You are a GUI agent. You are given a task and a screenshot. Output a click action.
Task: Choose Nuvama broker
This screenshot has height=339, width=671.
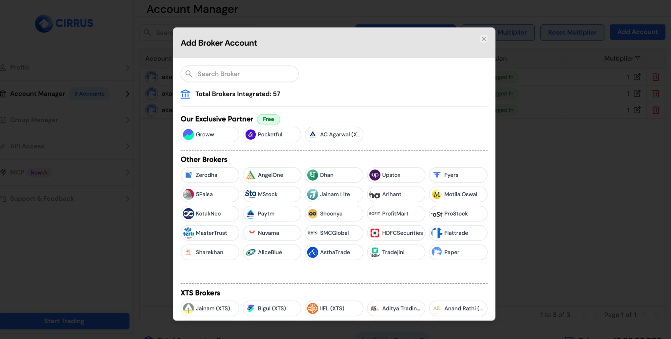pos(272,233)
